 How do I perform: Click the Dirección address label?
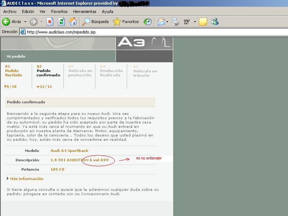point(10,32)
